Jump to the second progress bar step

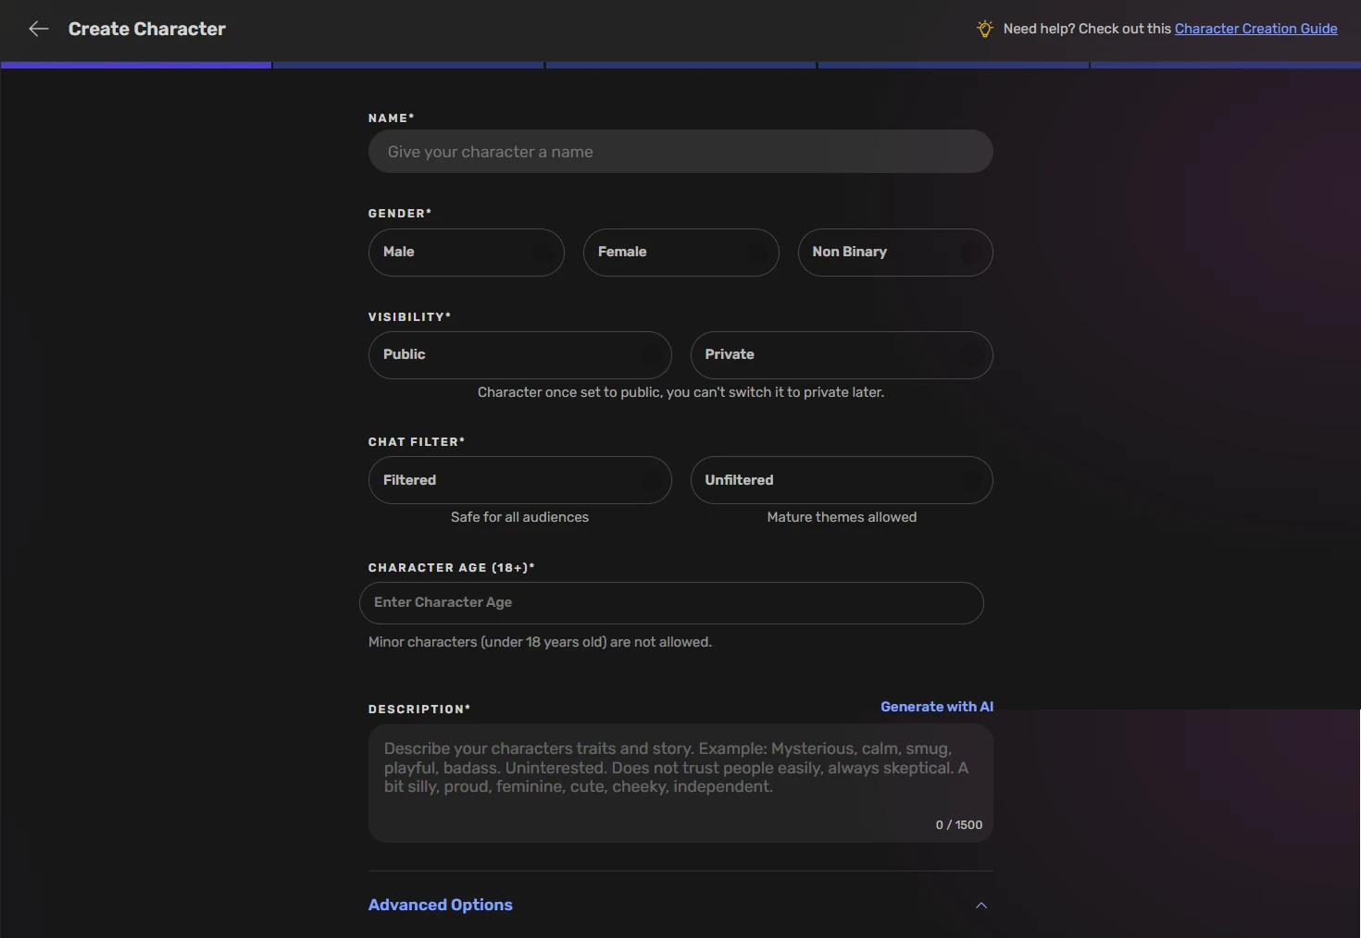coord(407,64)
